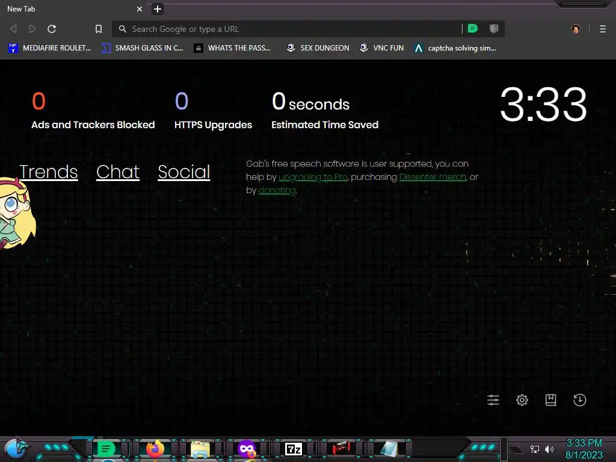Open the Trends link

pyautogui.click(x=48, y=171)
